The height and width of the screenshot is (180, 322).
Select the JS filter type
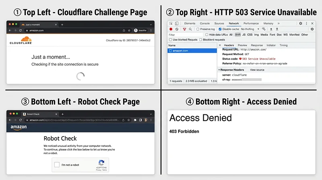[244, 35]
